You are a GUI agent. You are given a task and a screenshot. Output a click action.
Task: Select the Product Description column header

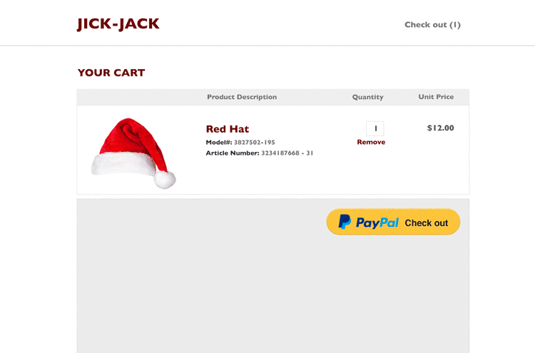click(x=242, y=97)
